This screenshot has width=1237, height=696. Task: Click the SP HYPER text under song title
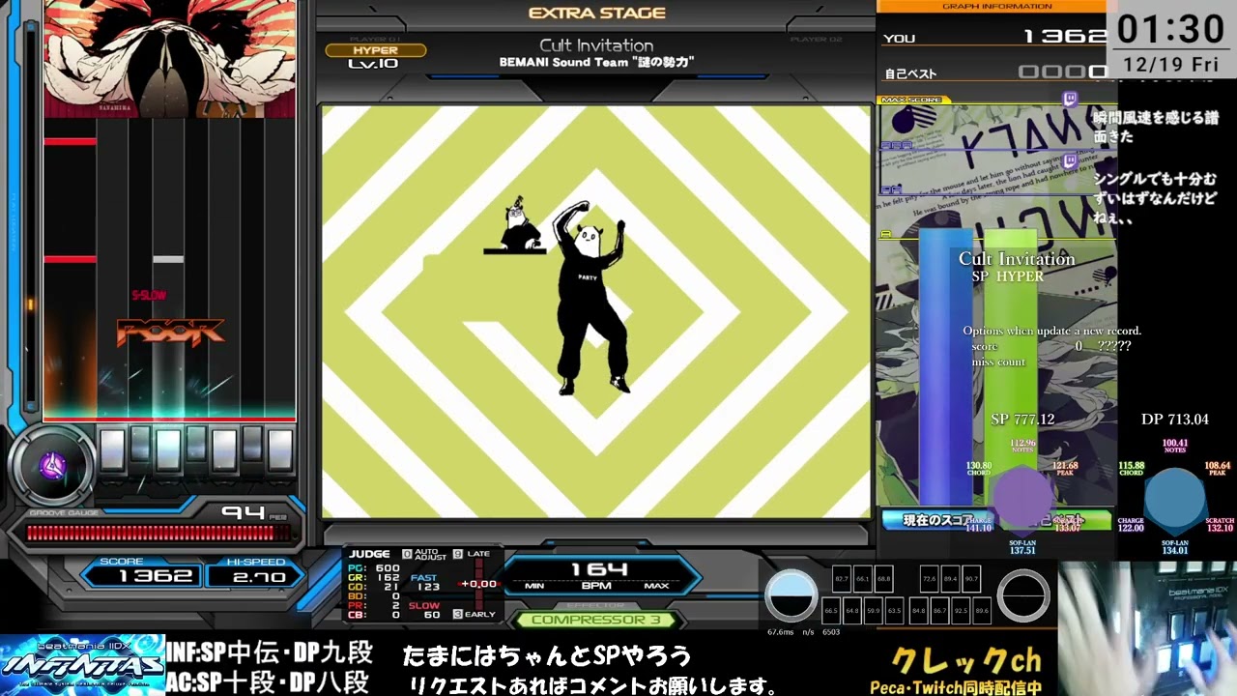coord(1007,276)
